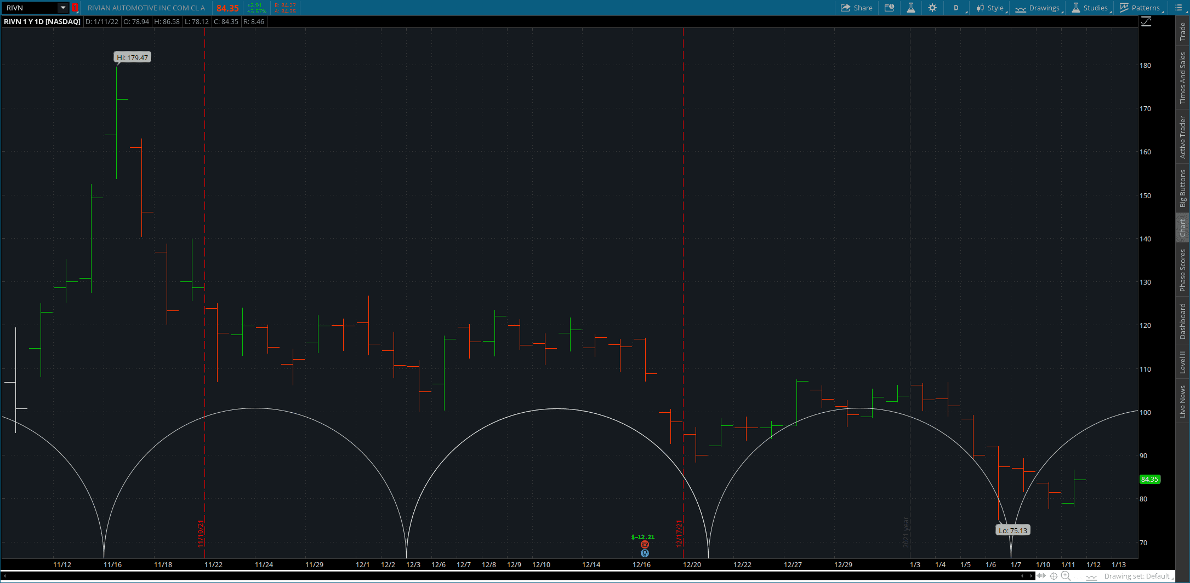Image resolution: width=1190 pixels, height=583 pixels.
Task: Open the Active Trader side tab
Action: [1182, 137]
